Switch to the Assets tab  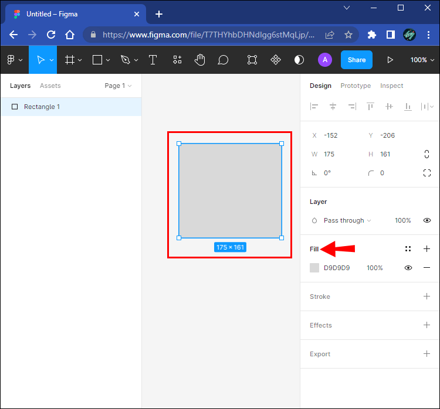click(50, 86)
